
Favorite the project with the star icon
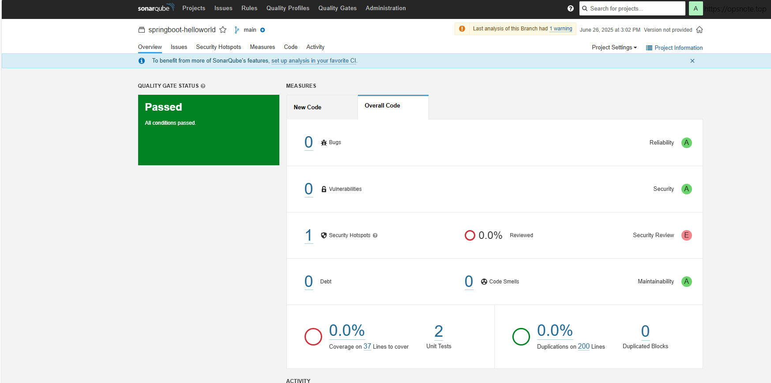pyautogui.click(x=223, y=30)
